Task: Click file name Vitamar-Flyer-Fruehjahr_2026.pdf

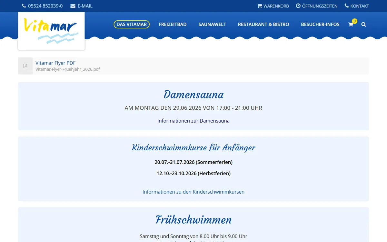Action: 68,69
